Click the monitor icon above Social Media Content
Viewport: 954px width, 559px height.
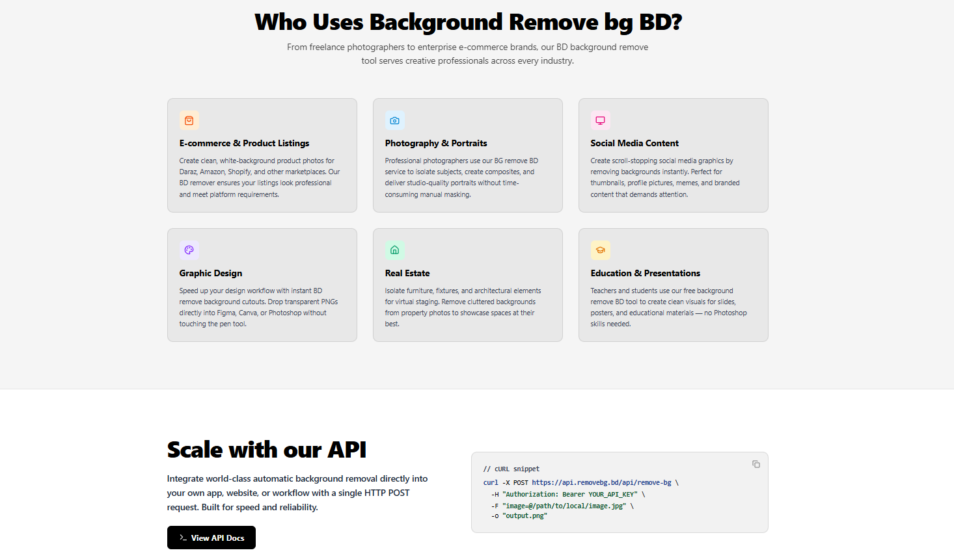(600, 120)
